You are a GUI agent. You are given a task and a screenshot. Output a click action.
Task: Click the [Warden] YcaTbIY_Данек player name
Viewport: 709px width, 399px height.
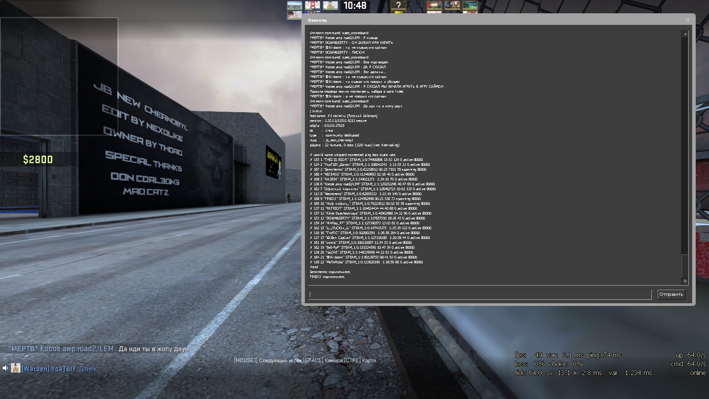[x=59, y=368]
